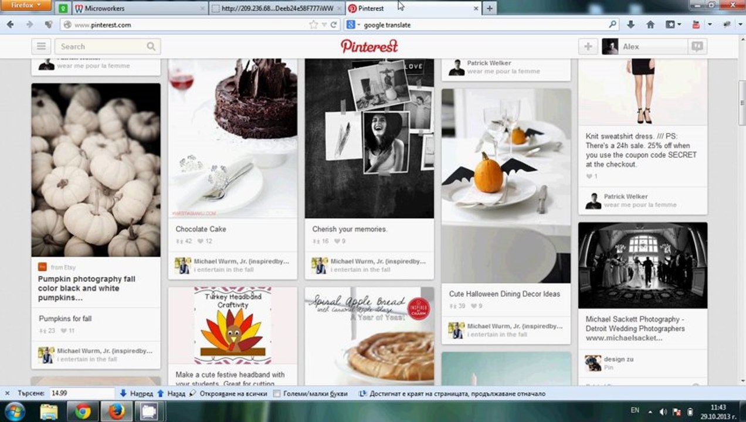This screenshot has height=422, width=746.
Task: Open File Explorer from the taskbar
Action: tap(49, 411)
